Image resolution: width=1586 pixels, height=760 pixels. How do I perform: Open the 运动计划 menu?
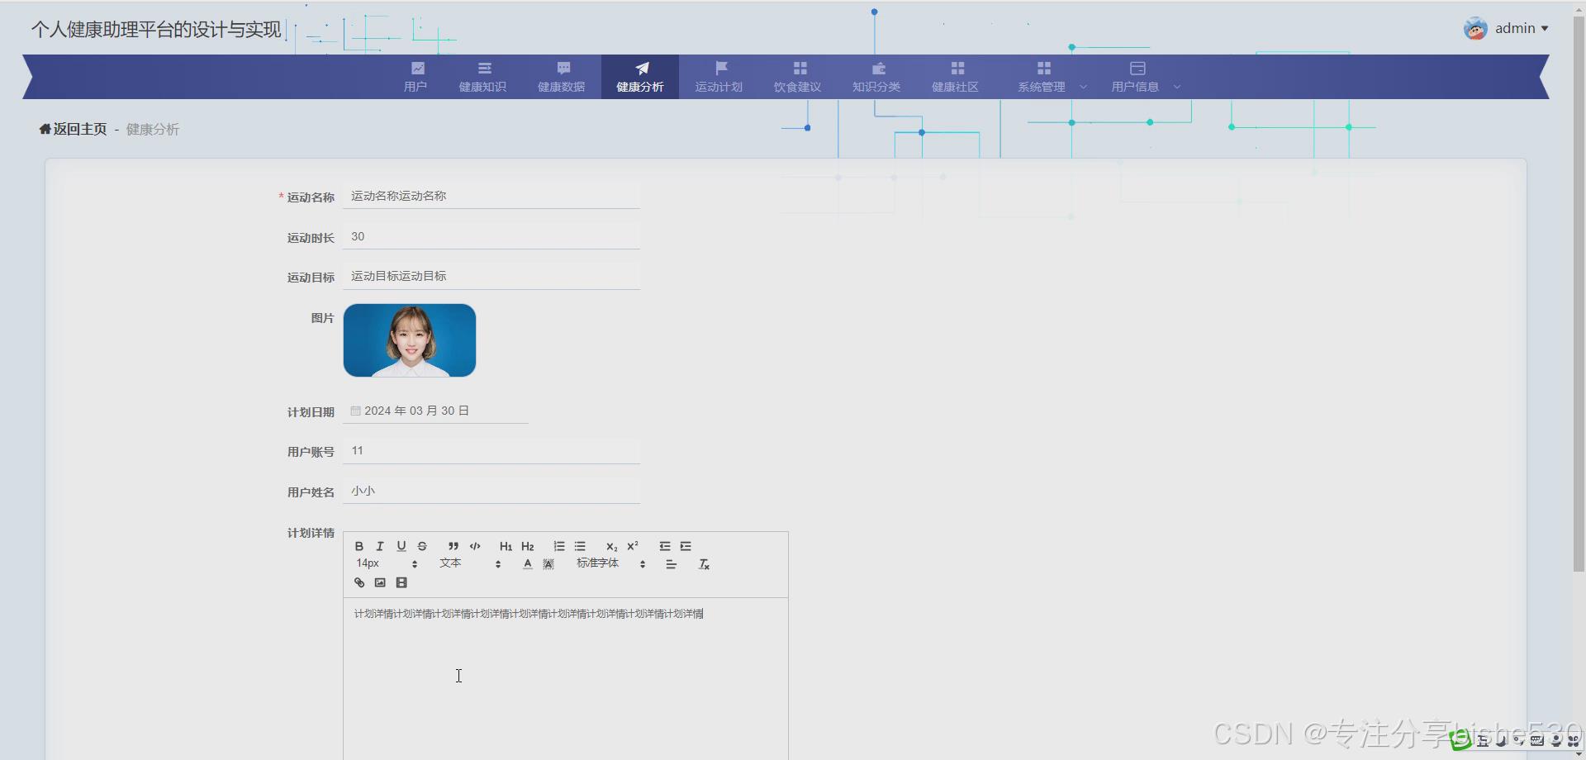pyautogui.click(x=719, y=77)
